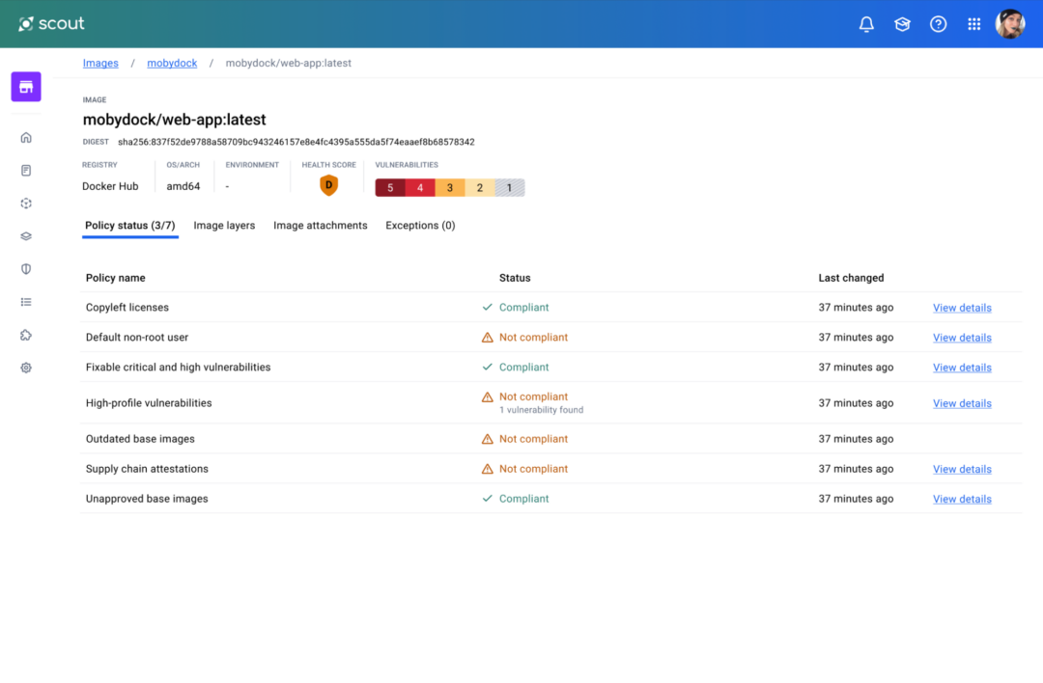The width and height of the screenshot is (1043, 683).
Task: View details for High-profile vulnerabilities
Action: click(x=961, y=402)
